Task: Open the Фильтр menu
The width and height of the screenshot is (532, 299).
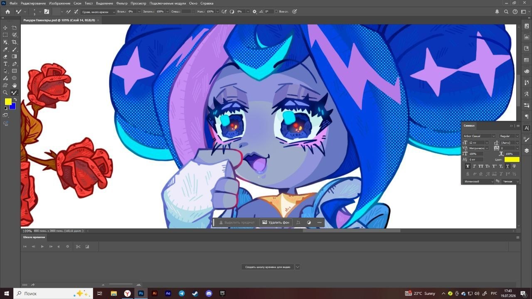Action: coord(122,3)
